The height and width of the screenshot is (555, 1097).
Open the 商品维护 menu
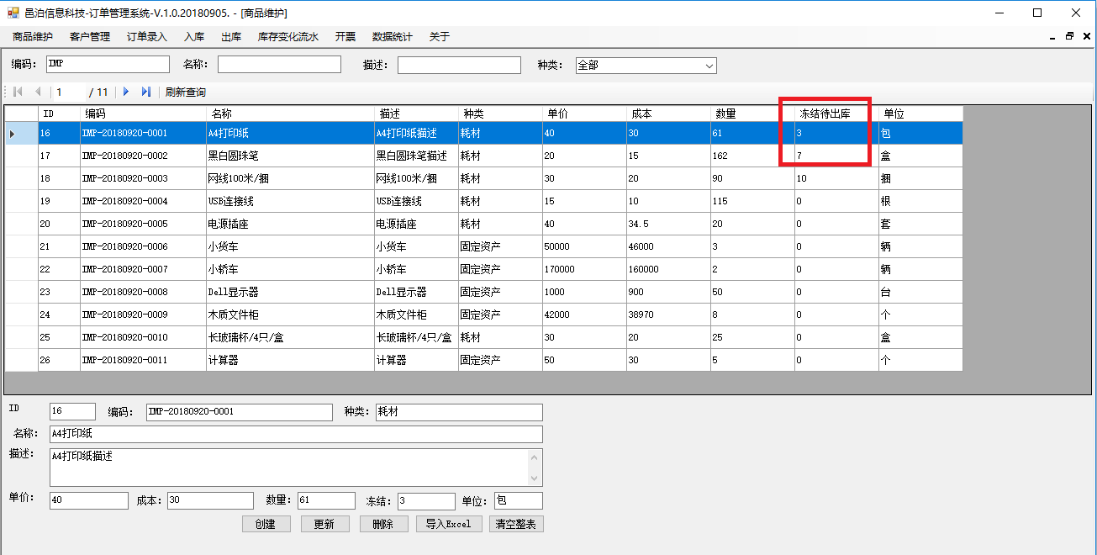point(33,37)
